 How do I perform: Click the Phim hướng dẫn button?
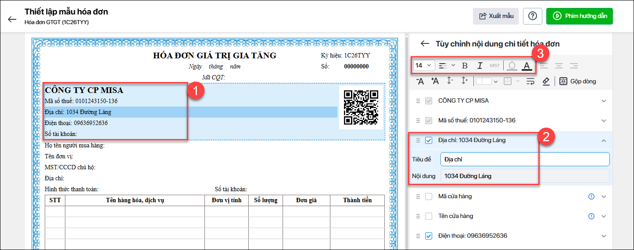[579, 16]
